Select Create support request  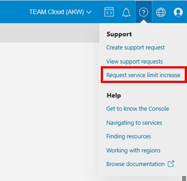(x=135, y=47)
